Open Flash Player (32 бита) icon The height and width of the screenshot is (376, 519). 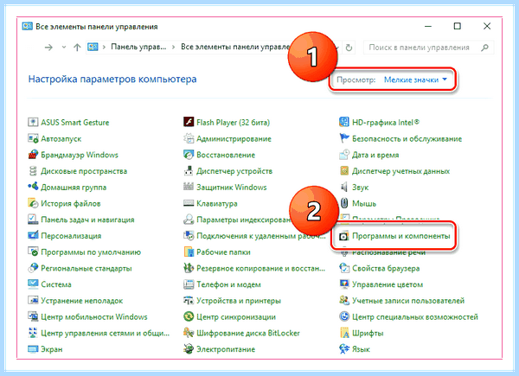point(189,123)
